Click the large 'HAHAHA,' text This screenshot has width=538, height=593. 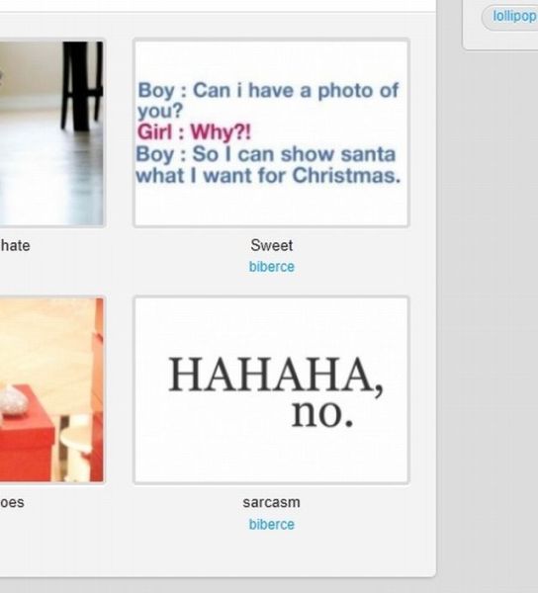point(276,376)
